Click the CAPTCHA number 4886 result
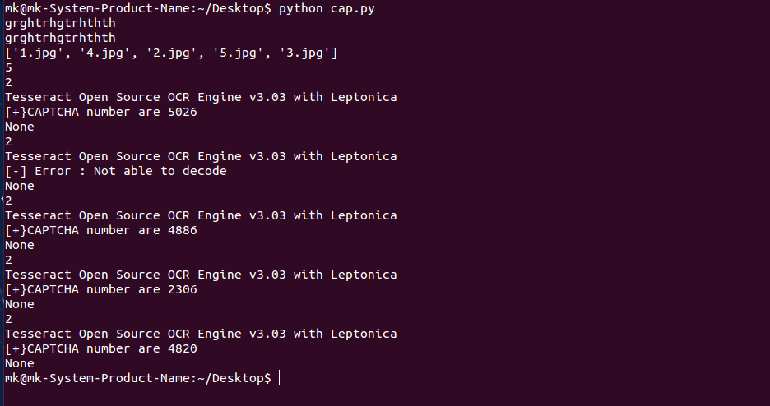 click(182, 231)
